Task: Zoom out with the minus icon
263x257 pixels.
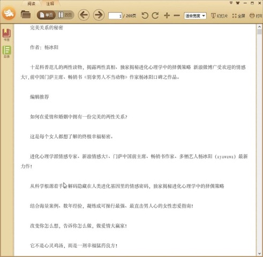Action: [177, 16]
